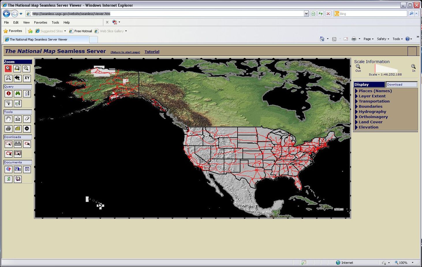Select the Zoom Out tool
Viewport: 422px width, 267px height.
27,69
